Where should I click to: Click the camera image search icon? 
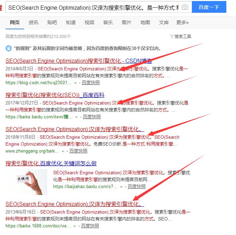185,7
